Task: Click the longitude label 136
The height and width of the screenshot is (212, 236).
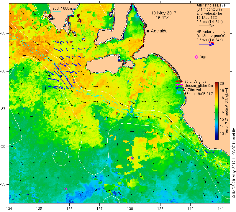Action: pos(69,209)
